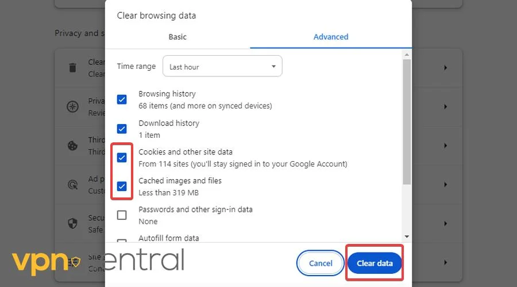
Task: Select the Advanced tab
Action: point(331,37)
